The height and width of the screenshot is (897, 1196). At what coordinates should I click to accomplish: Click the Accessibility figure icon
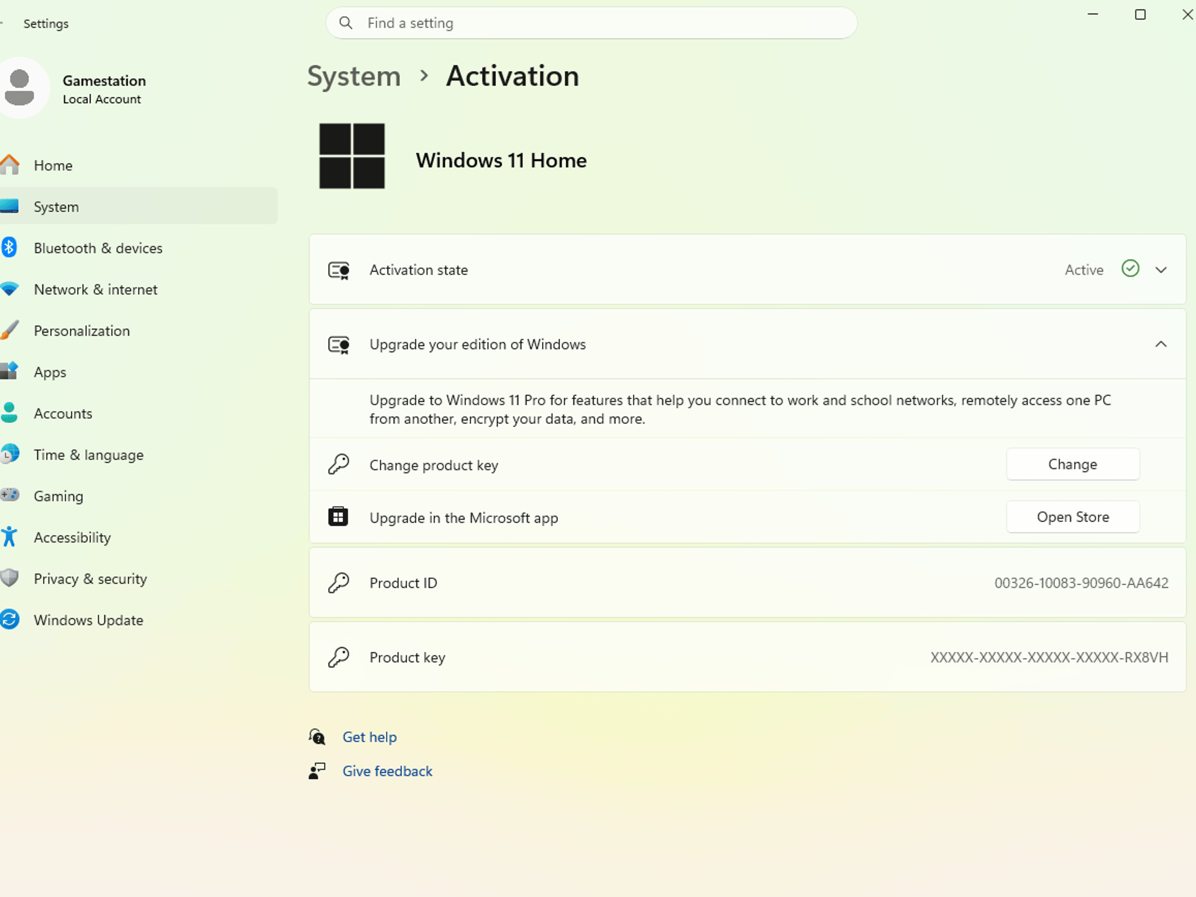(9, 537)
